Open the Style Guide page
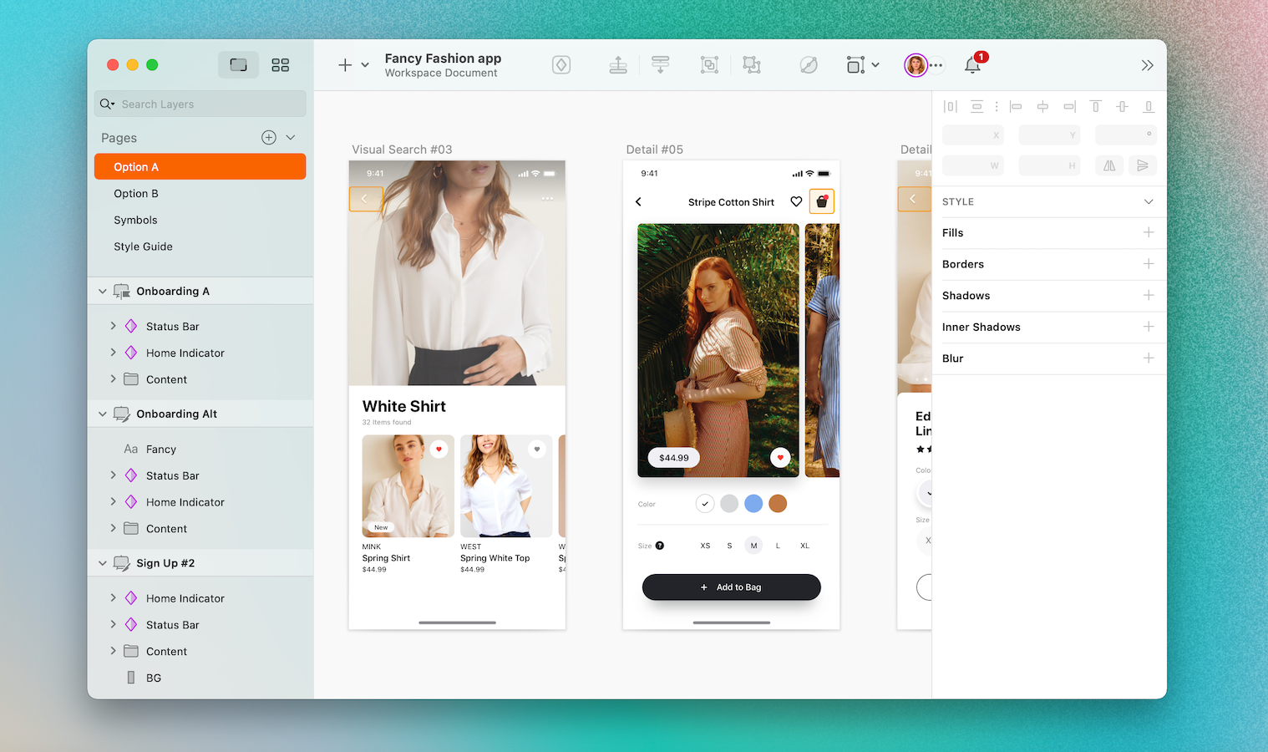 143,246
